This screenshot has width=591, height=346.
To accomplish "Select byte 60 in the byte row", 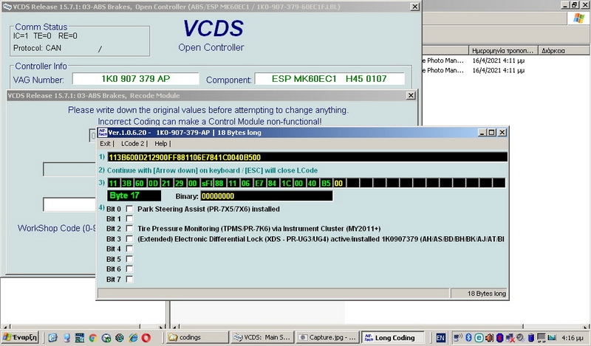I will (x=140, y=184).
